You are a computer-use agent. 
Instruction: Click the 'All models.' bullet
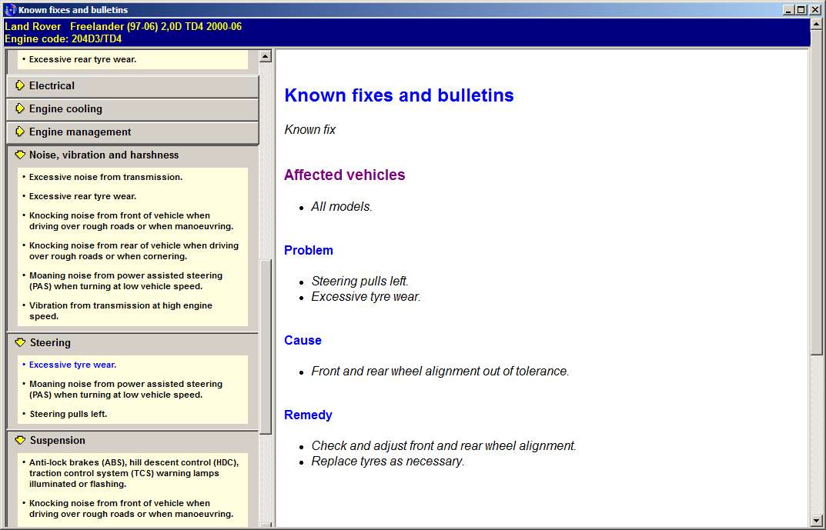tap(341, 207)
